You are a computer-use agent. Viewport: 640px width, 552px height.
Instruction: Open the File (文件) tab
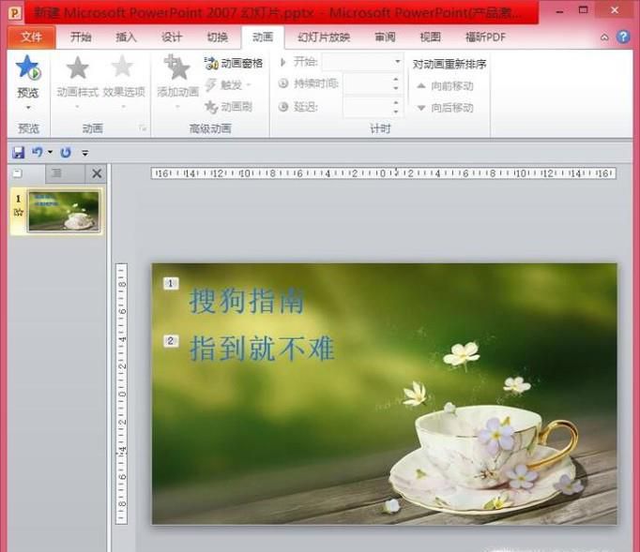point(31,37)
